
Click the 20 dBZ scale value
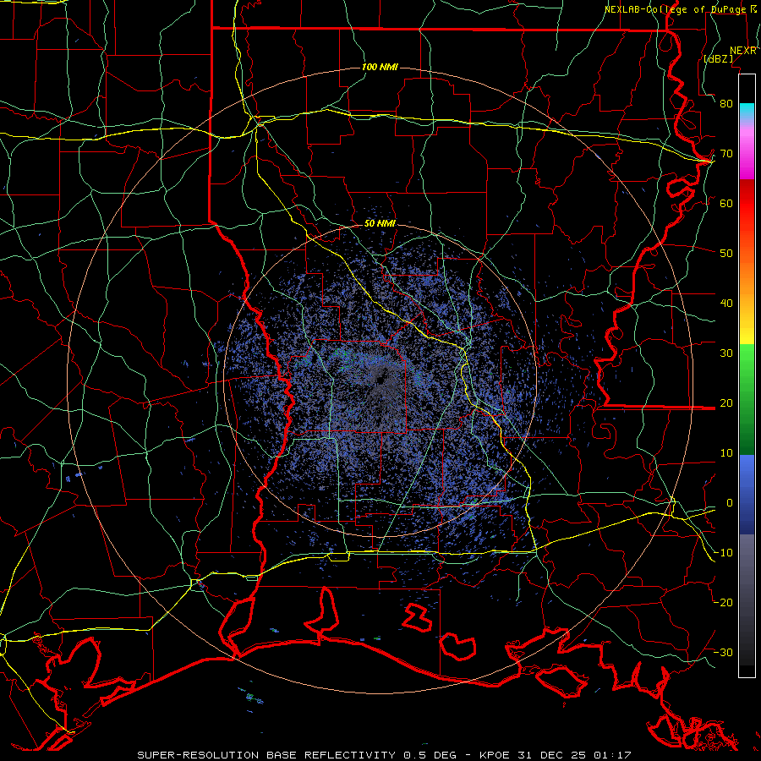tap(726, 403)
